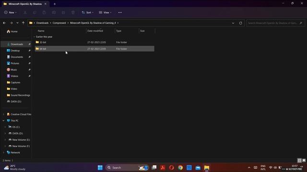Open the New item dropdown
The image size is (307, 172).
11,12
